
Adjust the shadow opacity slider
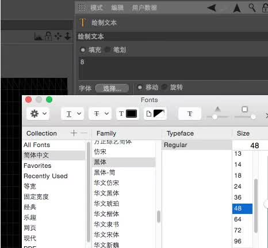215,117
